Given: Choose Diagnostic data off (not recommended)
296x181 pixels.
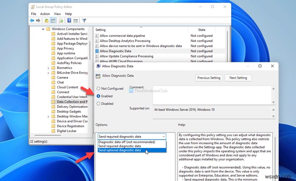Looking at the screenshot, I should click(x=132, y=142).
